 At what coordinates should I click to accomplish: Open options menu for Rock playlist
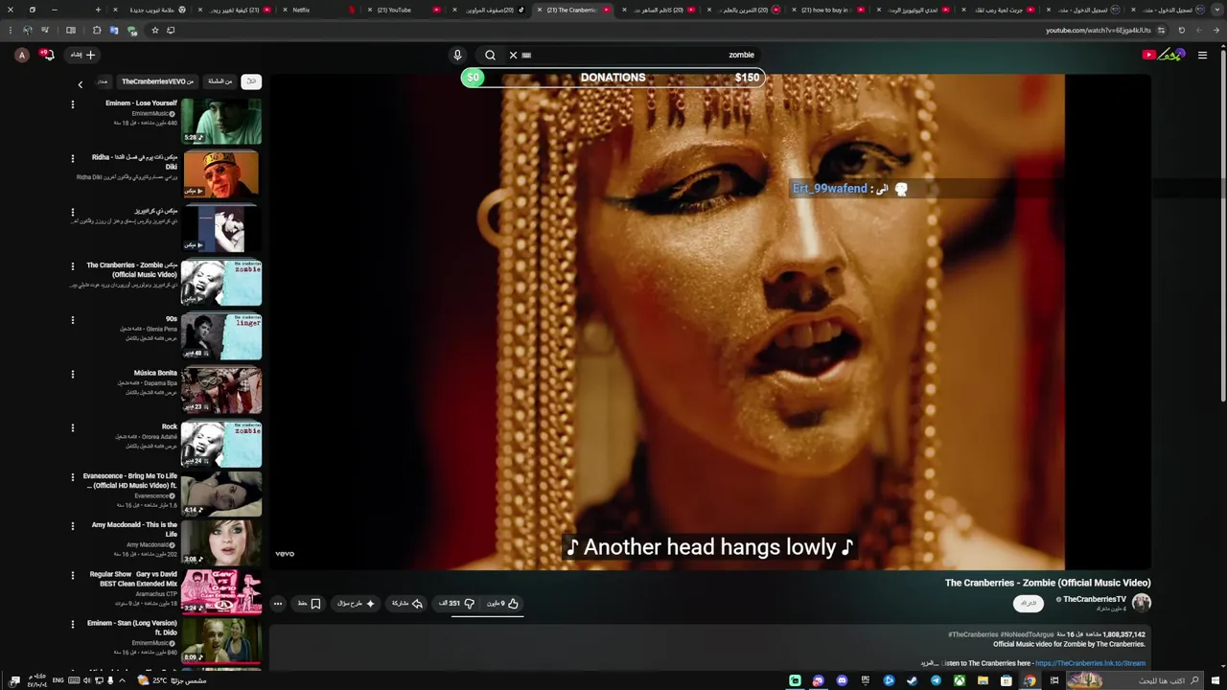point(72,427)
